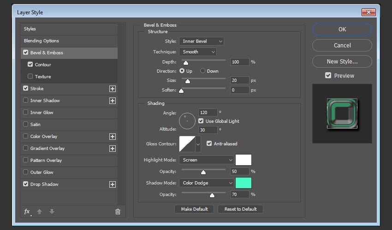Open the Bevel & Emboss settings row
This screenshot has width=392, height=230.
(69, 53)
